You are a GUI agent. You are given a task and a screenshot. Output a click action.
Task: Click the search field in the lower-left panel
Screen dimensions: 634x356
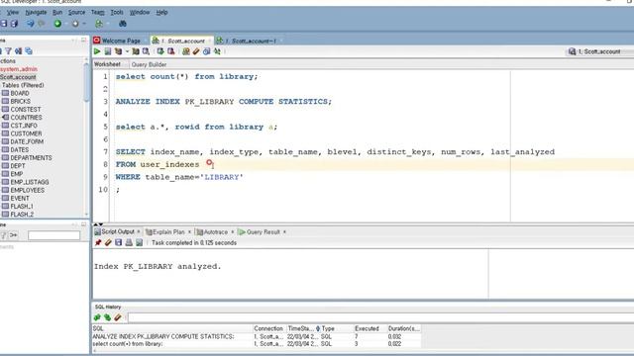click(x=54, y=235)
